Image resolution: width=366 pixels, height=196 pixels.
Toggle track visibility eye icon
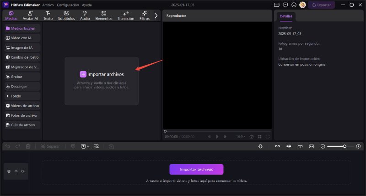coord(16,171)
